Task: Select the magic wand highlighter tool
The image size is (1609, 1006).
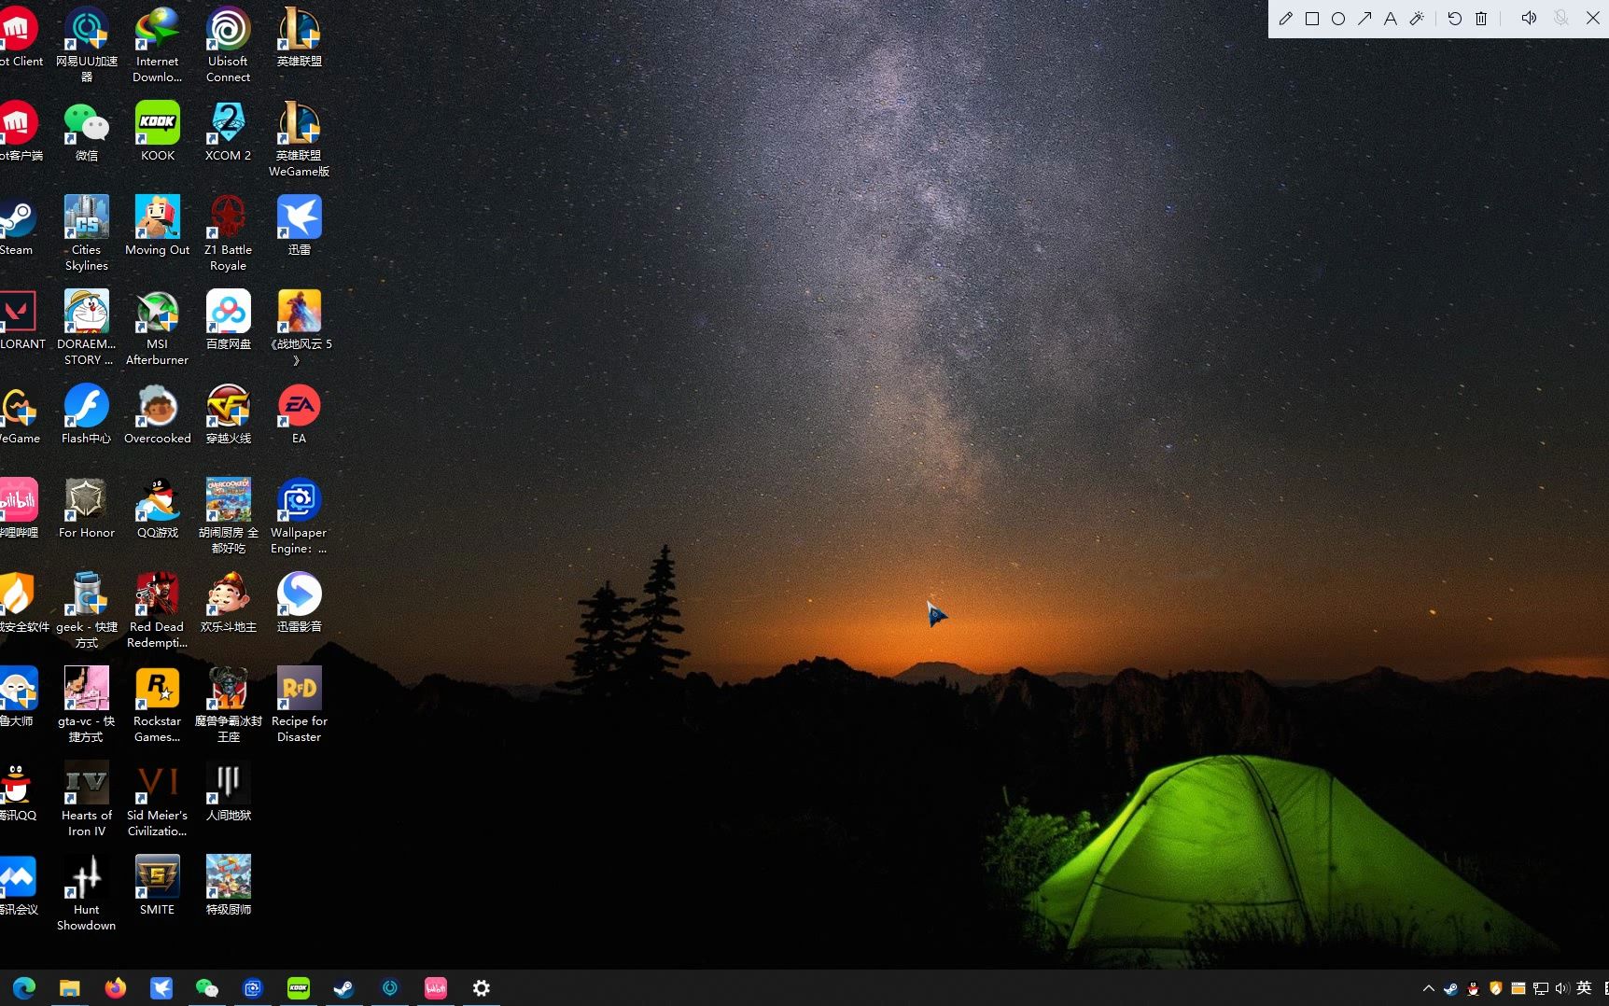Action: coord(1417,19)
